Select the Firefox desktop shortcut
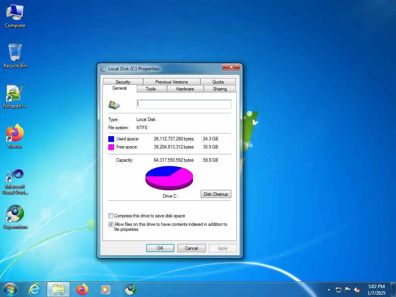This screenshot has width=396, height=297. coord(15,136)
